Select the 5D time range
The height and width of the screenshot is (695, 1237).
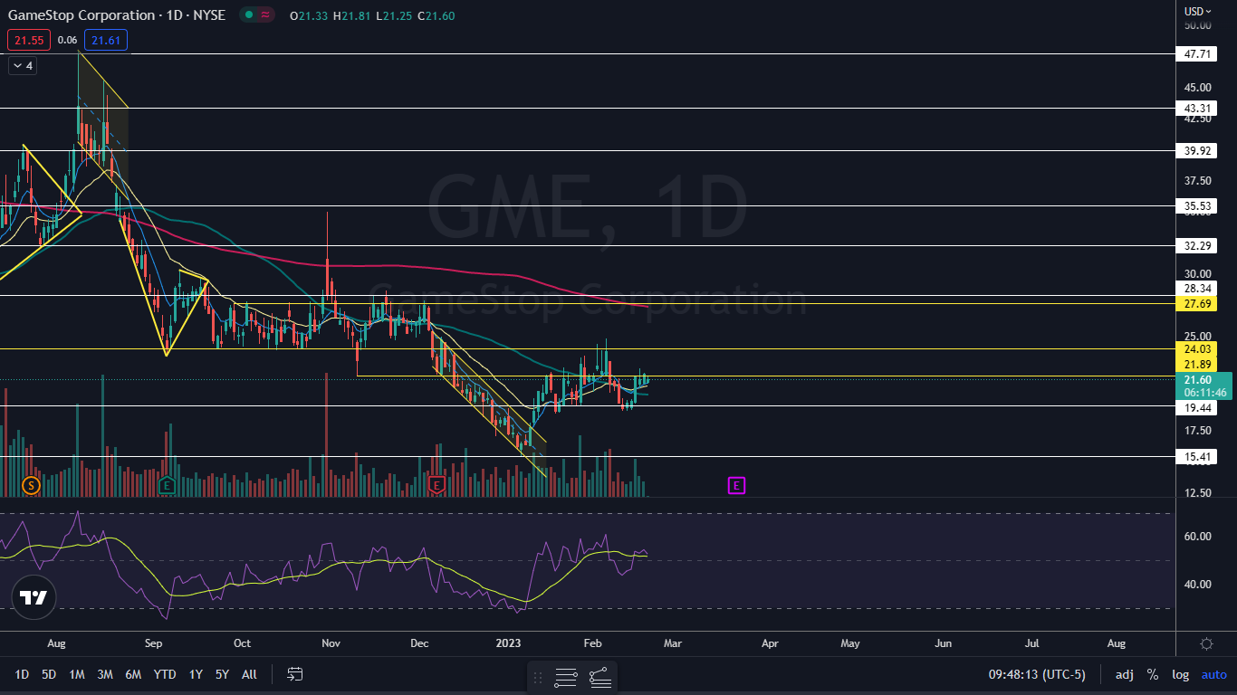pos(49,674)
